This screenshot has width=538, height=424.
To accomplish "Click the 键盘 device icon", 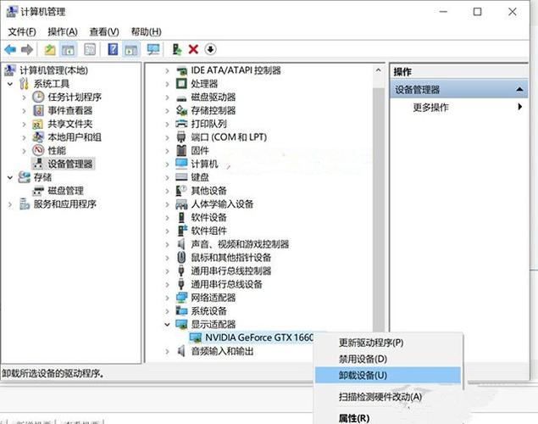I will coord(181,177).
